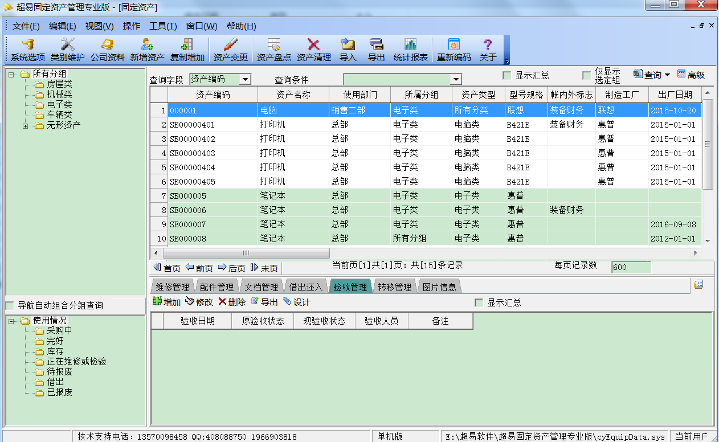This screenshot has height=442, width=719.
Task: Click the 增加 button in lower panel
Action: click(x=166, y=302)
